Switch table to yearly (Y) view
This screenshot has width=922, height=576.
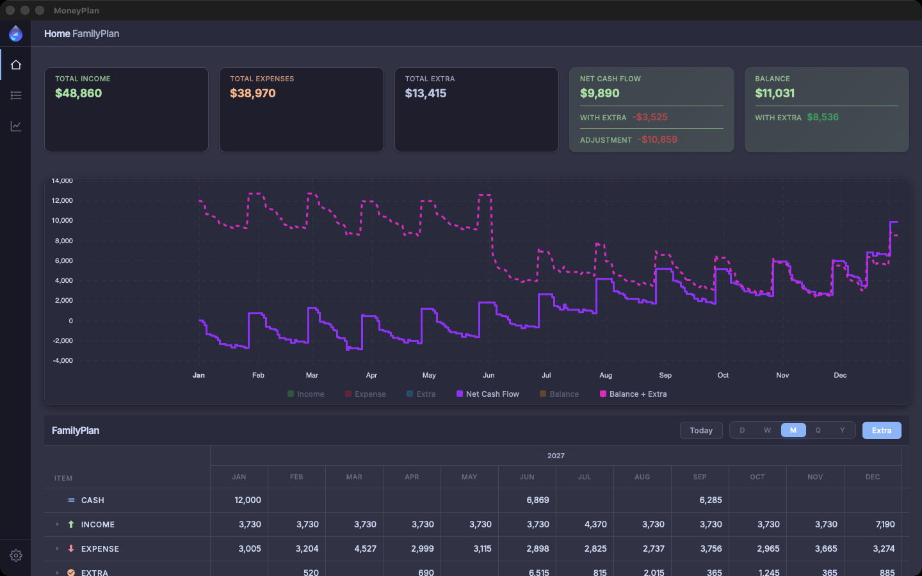point(843,430)
